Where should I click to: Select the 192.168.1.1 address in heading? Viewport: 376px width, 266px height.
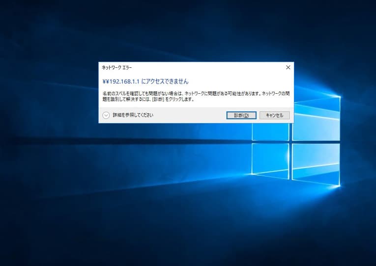tap(124, 81)
